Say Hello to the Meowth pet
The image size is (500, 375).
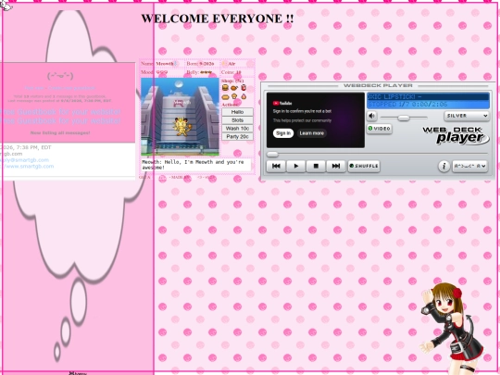coord(237,112)
